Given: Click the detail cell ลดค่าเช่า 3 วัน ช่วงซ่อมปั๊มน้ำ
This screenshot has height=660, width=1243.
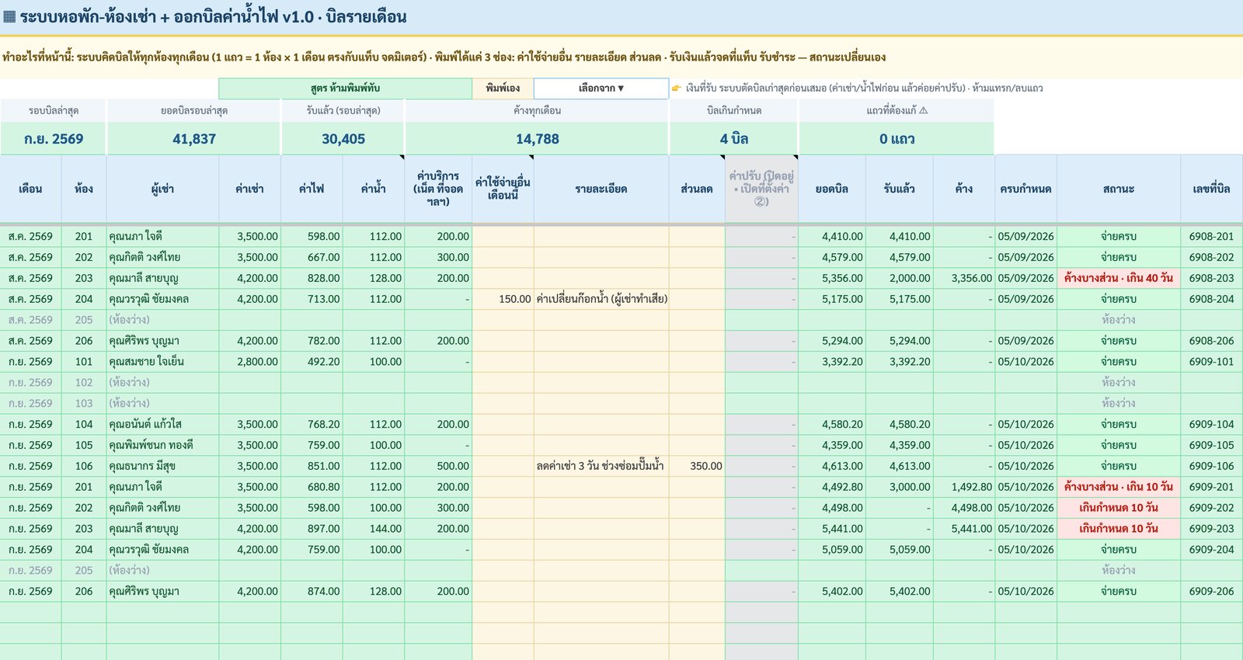Looking at the screenshot, I should [601, 466].
